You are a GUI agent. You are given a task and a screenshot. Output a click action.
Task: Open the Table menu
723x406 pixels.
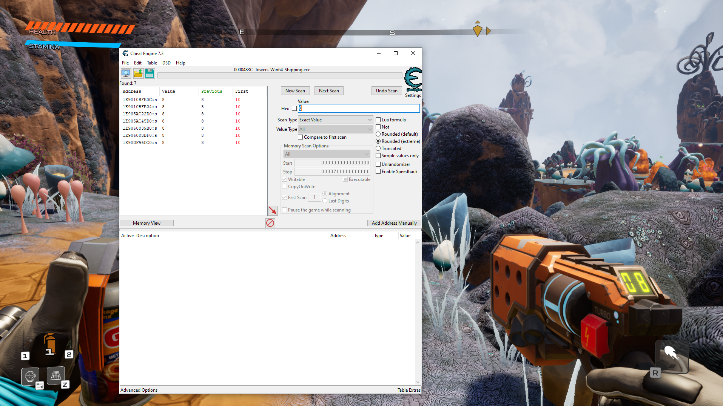coord(152,63)
